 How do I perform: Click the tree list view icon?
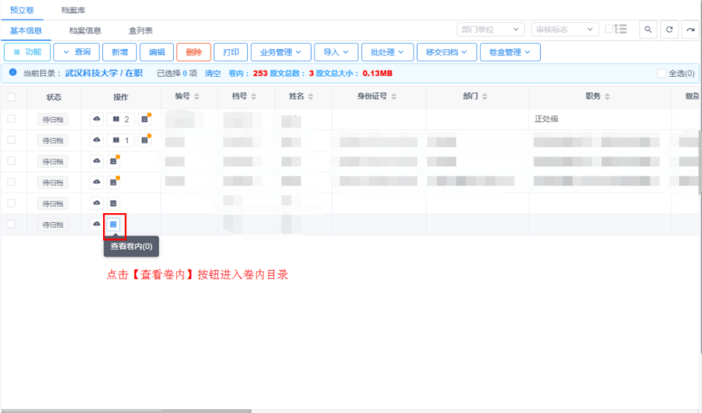click(621, 29)
